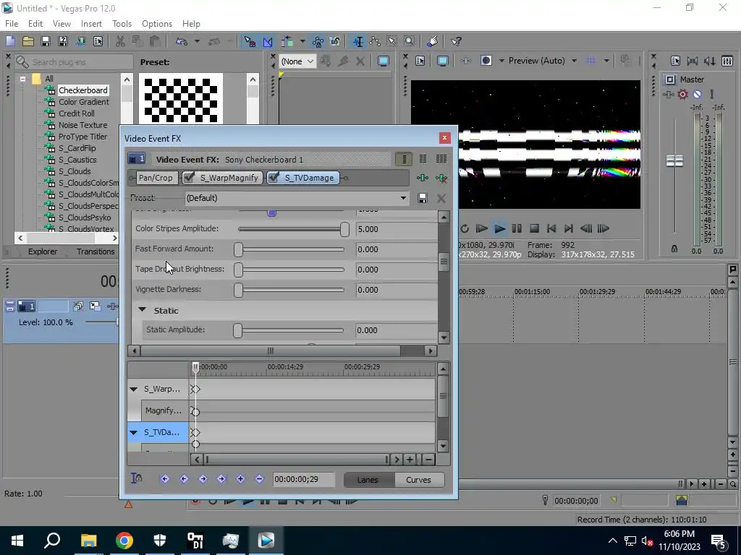Open the Edit menu
741x555 pixels.
[x=35, y=24]
